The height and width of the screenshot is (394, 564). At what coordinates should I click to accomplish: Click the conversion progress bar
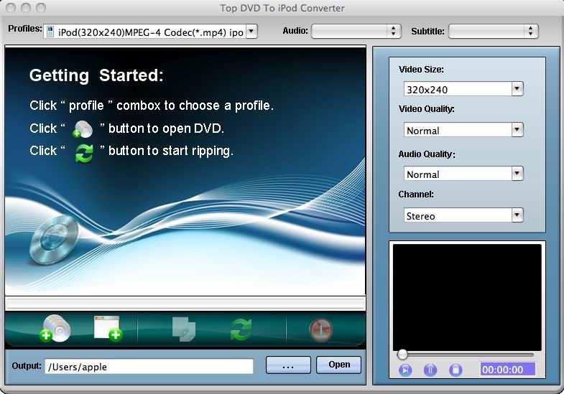pyautogui.click(x=185, y=304)
